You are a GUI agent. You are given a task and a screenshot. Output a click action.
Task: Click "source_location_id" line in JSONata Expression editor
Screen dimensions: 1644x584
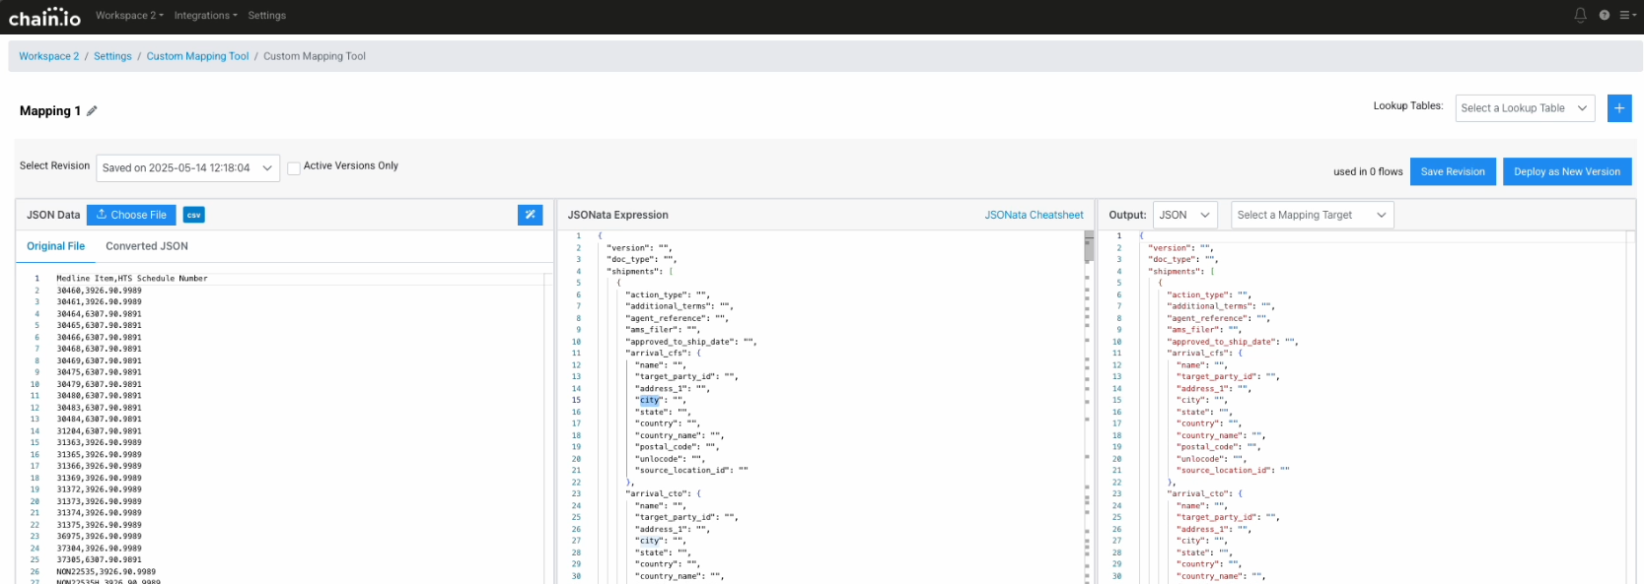[x=691, y=471]
